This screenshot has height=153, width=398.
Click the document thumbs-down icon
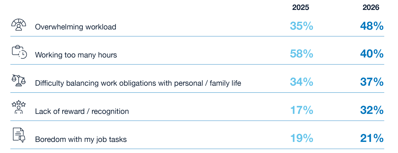pyautogui.click(x=19, y=135)
